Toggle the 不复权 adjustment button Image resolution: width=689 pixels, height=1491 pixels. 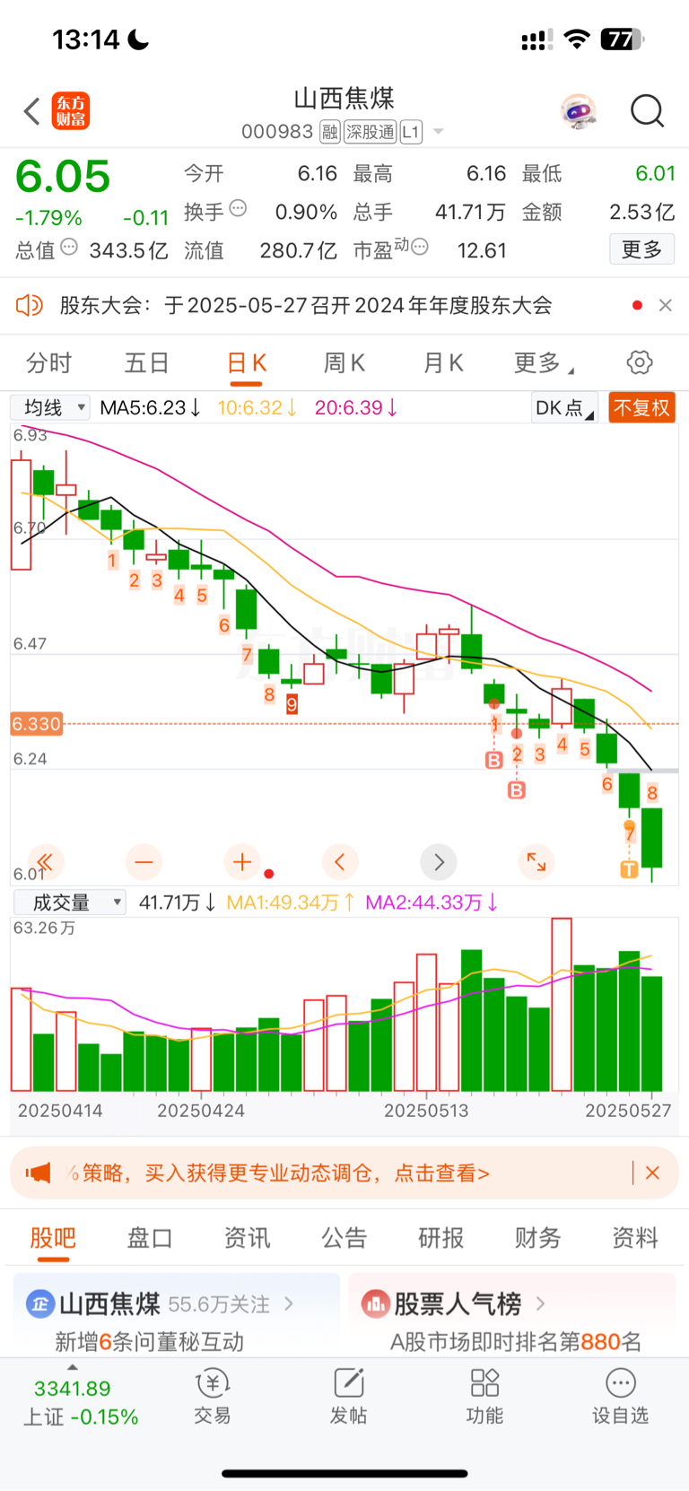[641, 408]
